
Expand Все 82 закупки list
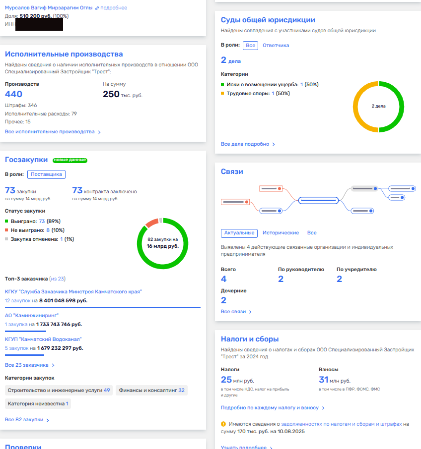tap(27, 420)
